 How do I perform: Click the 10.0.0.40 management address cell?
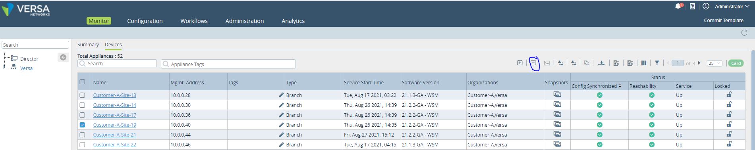199,125
